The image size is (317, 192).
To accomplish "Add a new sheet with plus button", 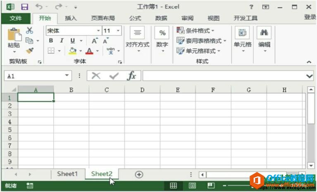I will (139, 174).
